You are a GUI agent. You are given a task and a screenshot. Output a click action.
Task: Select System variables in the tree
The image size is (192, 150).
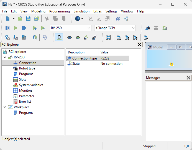tap(31, 85)
